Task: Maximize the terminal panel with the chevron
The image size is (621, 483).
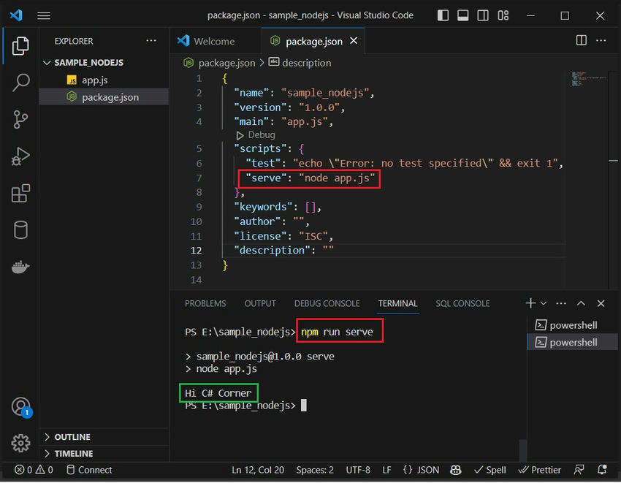Action: (582, 303)
